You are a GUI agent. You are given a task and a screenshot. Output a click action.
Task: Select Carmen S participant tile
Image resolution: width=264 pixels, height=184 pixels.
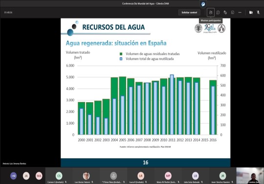[x=59, y=176]
